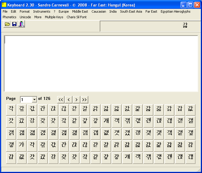Insert the 걋 character key
The height and width of the screenshot is (173, 202).
[x=32, y=158]
